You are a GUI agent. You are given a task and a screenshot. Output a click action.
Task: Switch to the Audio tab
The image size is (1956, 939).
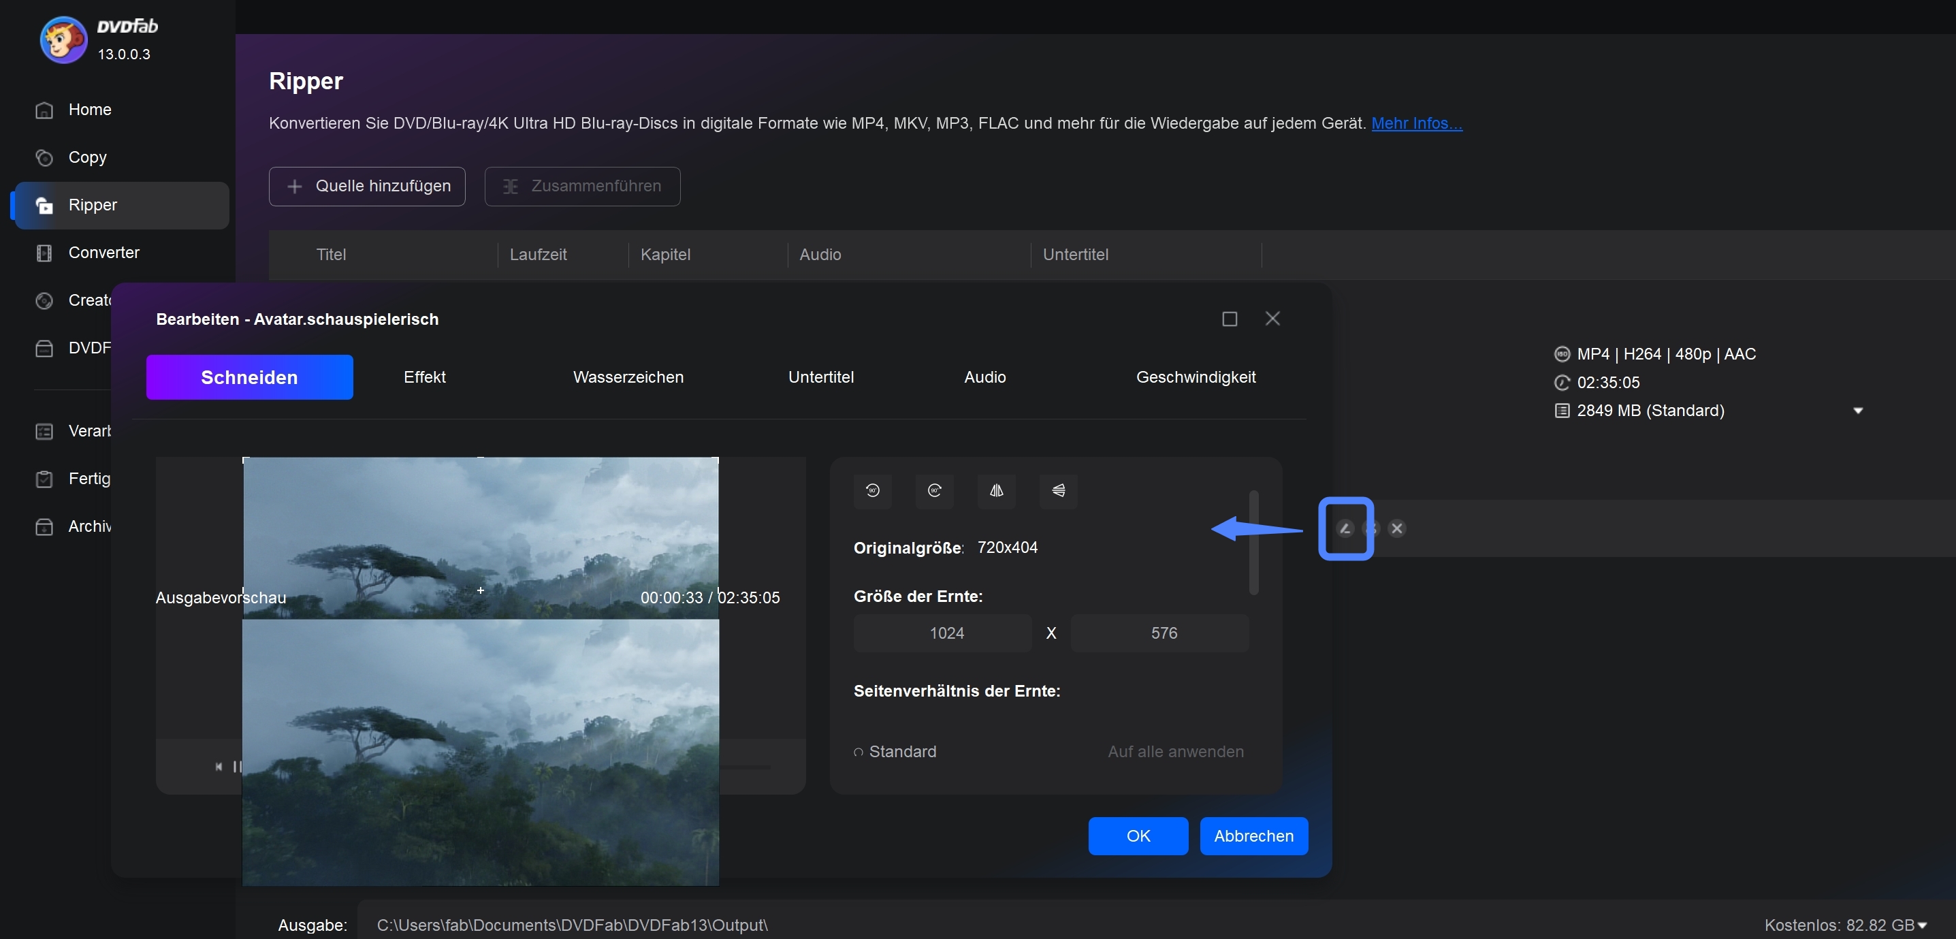(984, 377)
